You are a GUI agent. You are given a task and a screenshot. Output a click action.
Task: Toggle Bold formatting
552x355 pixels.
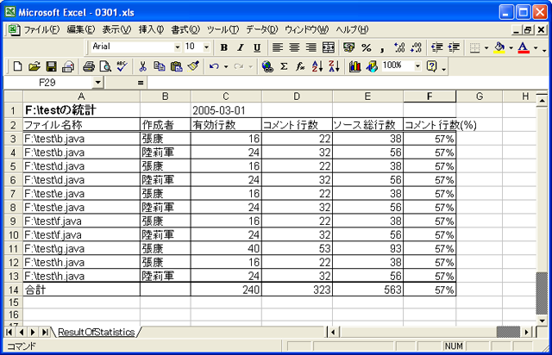[x=224, y=47]
